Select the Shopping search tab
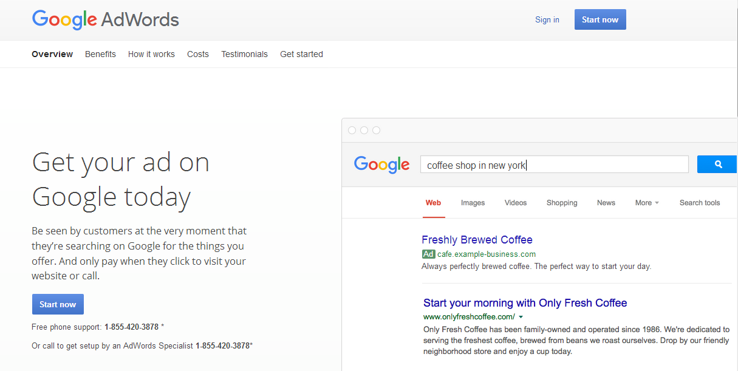738x371 pixels. click(x=562, y=203)
